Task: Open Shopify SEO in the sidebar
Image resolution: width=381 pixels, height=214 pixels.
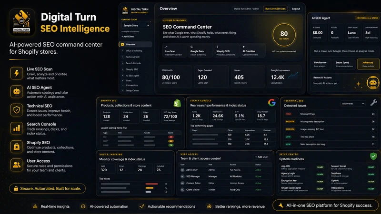Action: coord(136,69)
